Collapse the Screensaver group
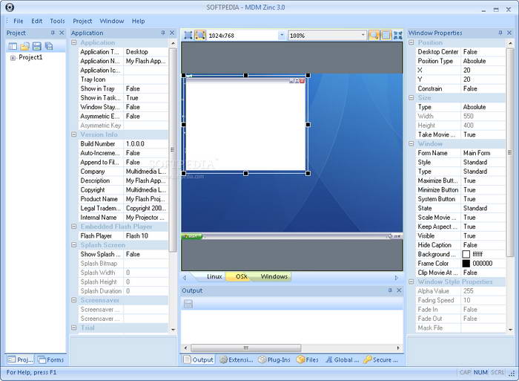Screen dimensions: 519x381 click(74, 300)
